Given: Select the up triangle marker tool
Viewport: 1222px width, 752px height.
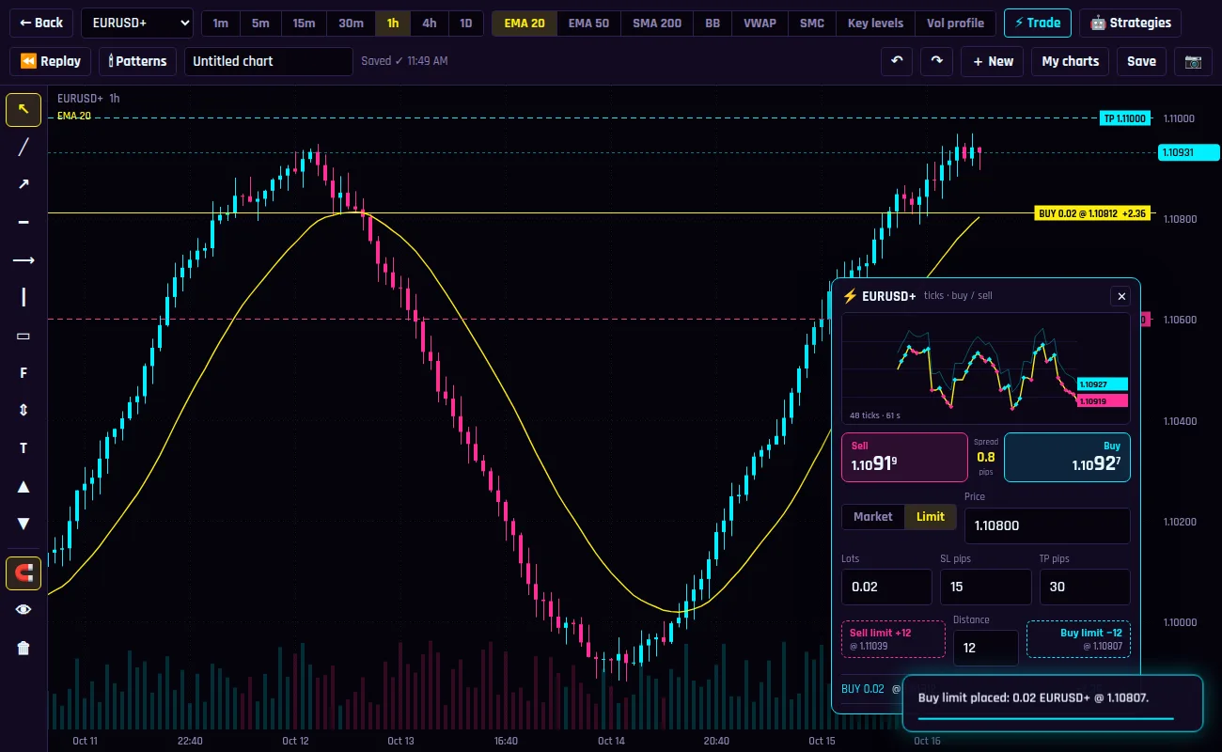Looking at the screenshot, I should coord(23,486).
